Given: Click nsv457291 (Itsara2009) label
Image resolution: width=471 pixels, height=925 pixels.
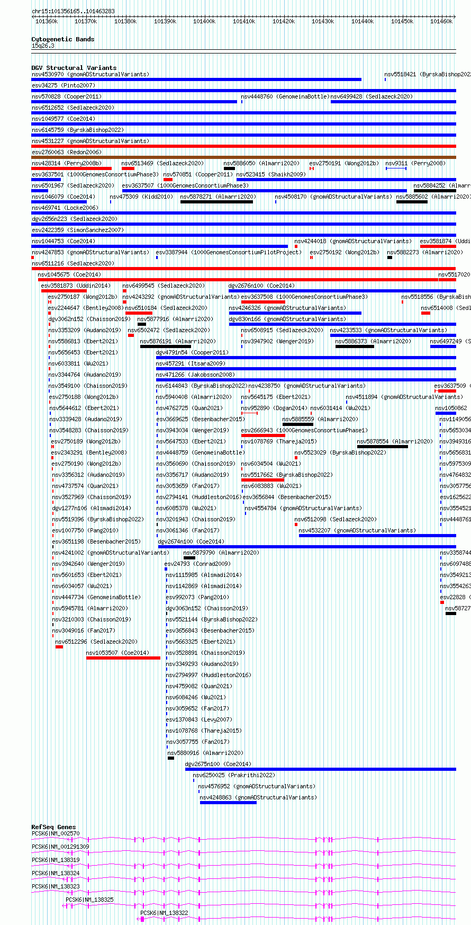Looking at the screenshot, I should [x=191, y=363].
